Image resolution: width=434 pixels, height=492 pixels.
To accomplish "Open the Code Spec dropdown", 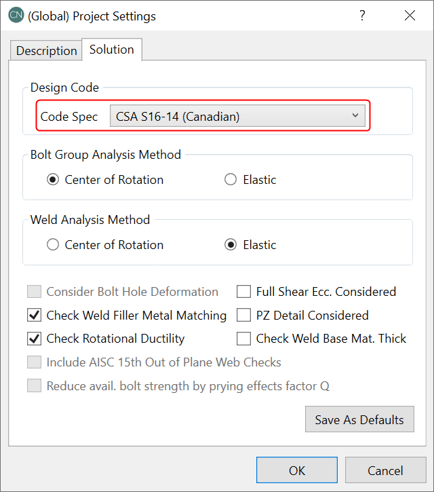I will 237,116.
